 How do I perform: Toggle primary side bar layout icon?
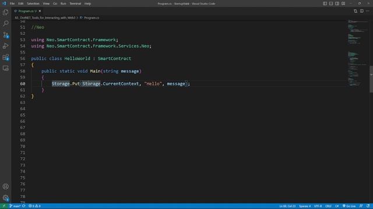(325, 3)
